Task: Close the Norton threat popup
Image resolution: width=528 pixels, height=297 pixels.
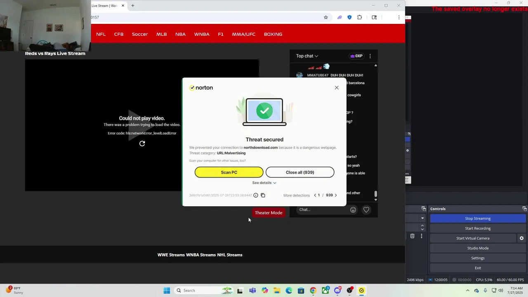Action: [337, 87]
